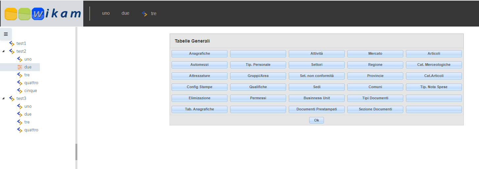Viewport: 479px width, 169px height.
Task: Click the arrow icon next to quattro under test3
Action: point(20,130)
